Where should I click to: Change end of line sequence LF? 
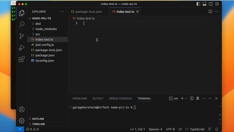pos(180,129)
